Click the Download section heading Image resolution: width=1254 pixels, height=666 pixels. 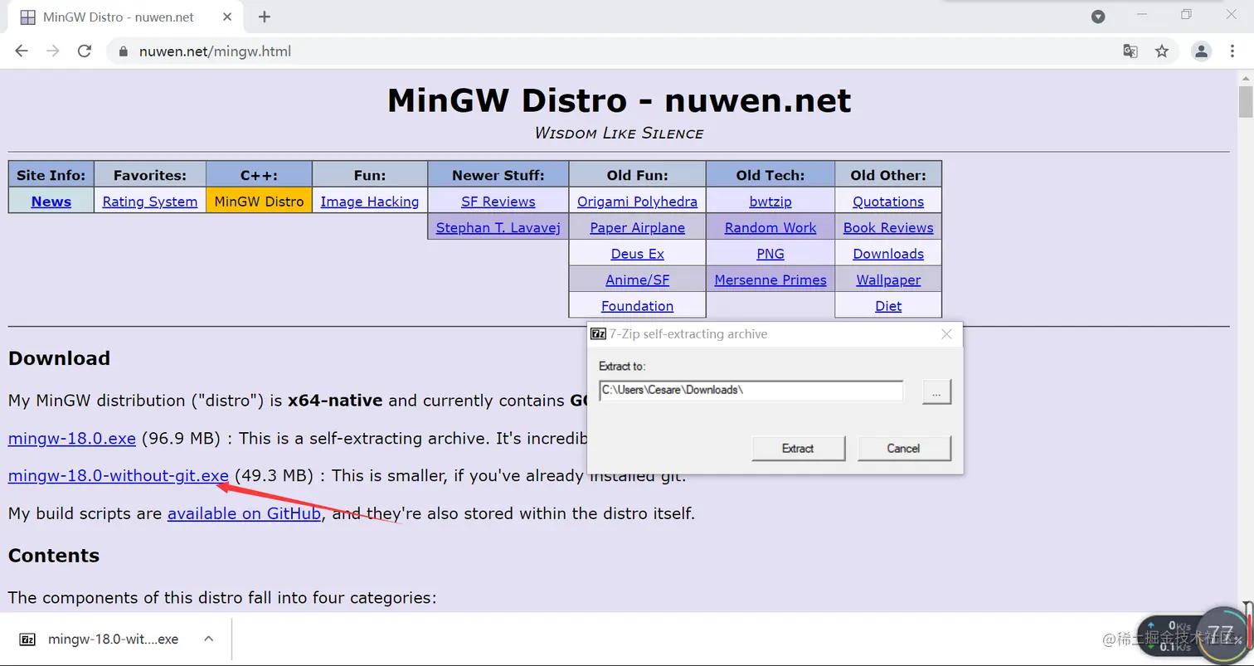pos(59,358)
